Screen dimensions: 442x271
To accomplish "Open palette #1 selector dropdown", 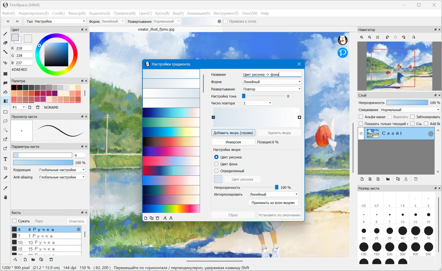I will 18,107.
